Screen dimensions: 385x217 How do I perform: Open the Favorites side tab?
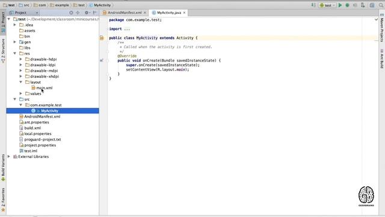tap(3, 200)
